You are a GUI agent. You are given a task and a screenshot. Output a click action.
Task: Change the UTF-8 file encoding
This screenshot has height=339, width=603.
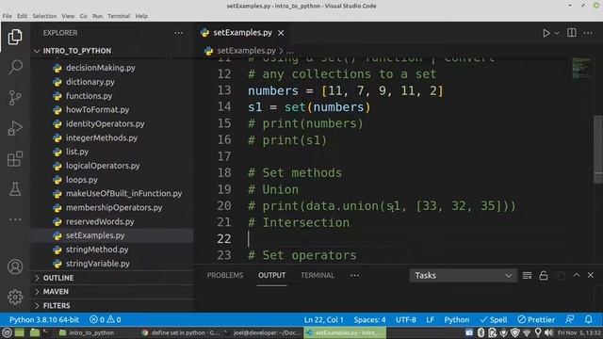coord(406,319)
